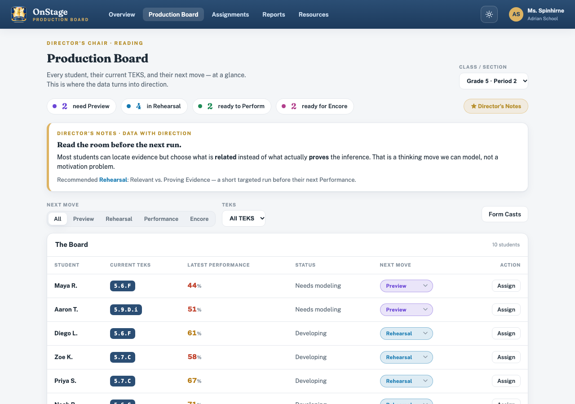The width and height of the screenshot is (575, 404).
Task: Click Maya R.'s 5.6.F TEKS badge
Action: [123, 286]
